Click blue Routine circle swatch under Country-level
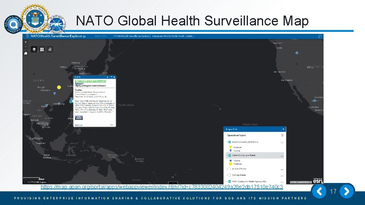This screenshot has width=365, height=205. click(x=230, y=161)
